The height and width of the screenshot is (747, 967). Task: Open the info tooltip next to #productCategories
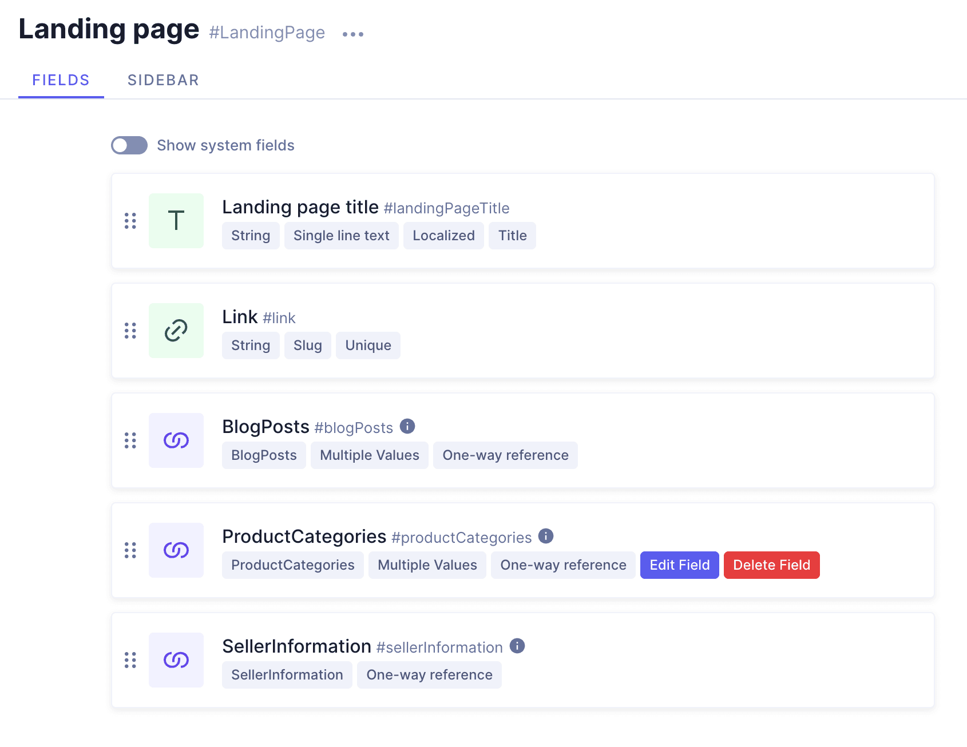click(x=545, y=536)
